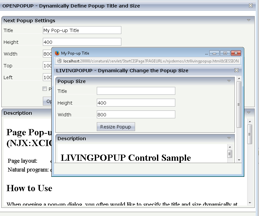Screen dimensions: 259x216
Task: Grab the OPENPOPUP description scrollbar thumb
Action: (250, 134)
